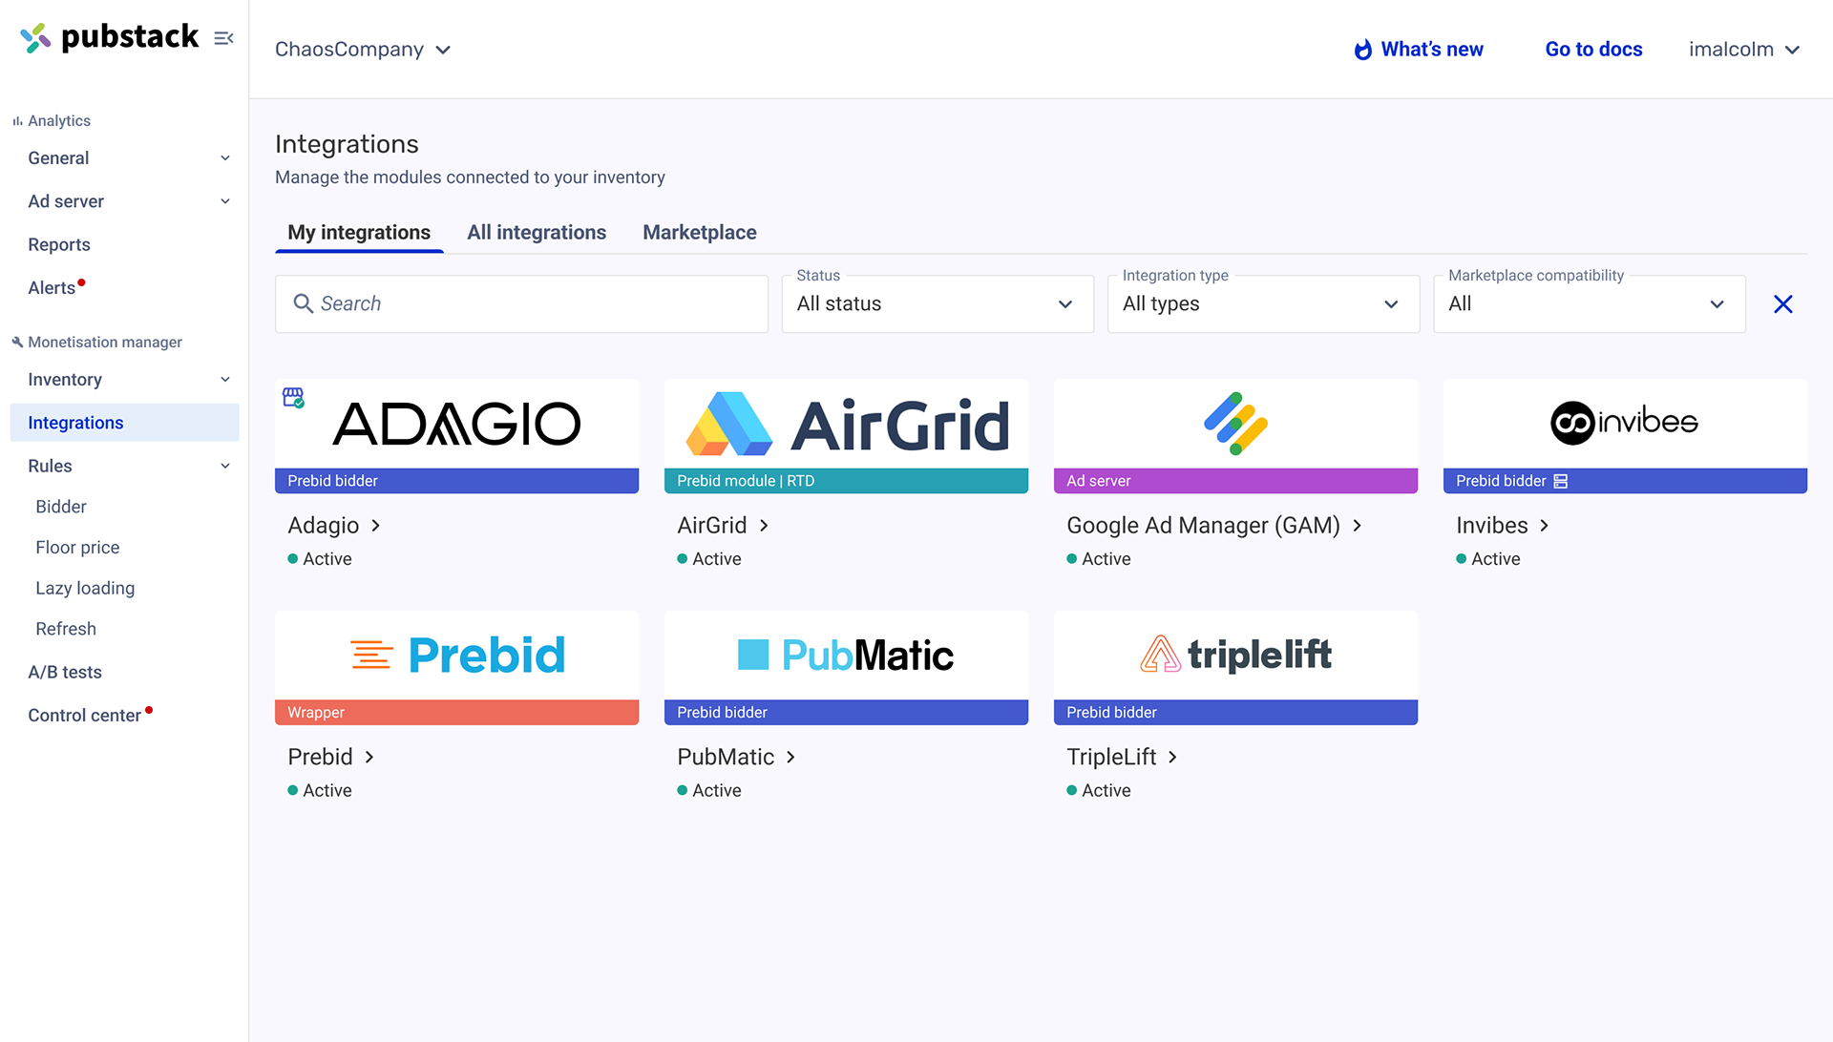Viewport: 1833px width, 1042px height.
Task: Click the arrow next to Adagio
Action: pyautogui.click(x=376, y=526)
